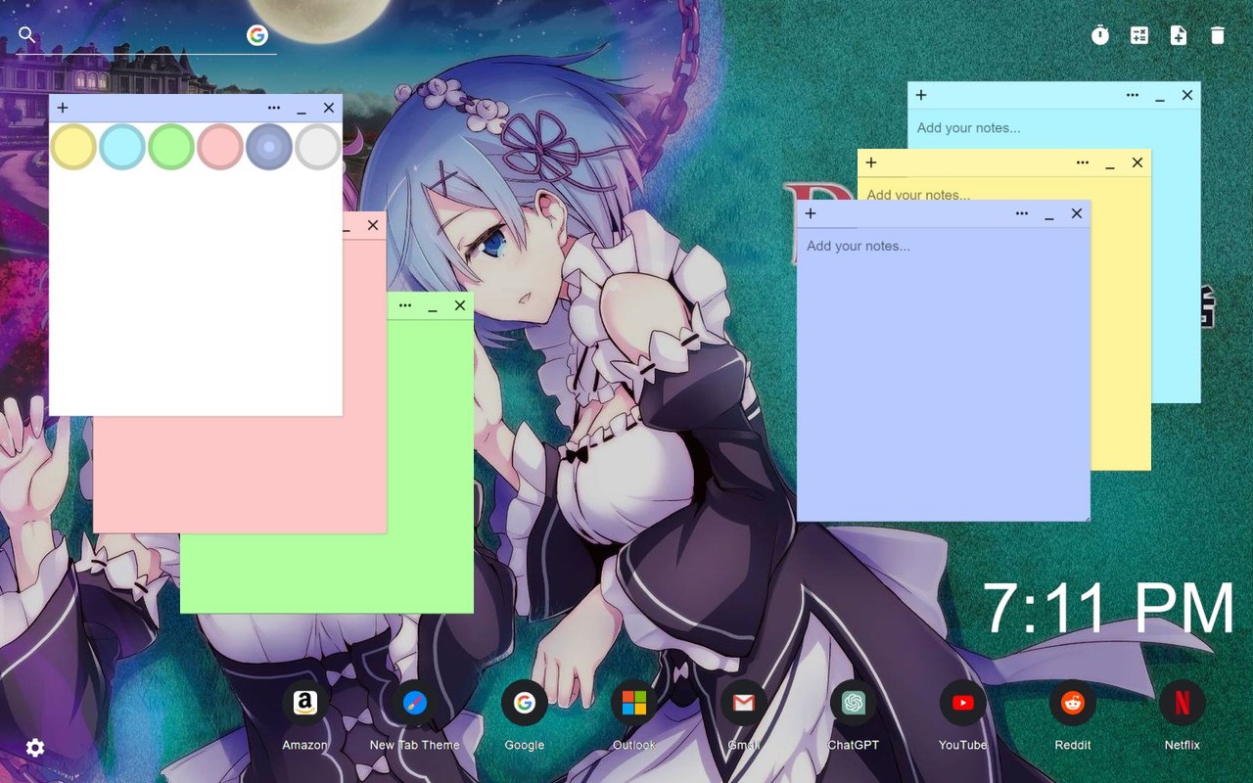
Task: Minimize the white sticky note
Action: 302,109
